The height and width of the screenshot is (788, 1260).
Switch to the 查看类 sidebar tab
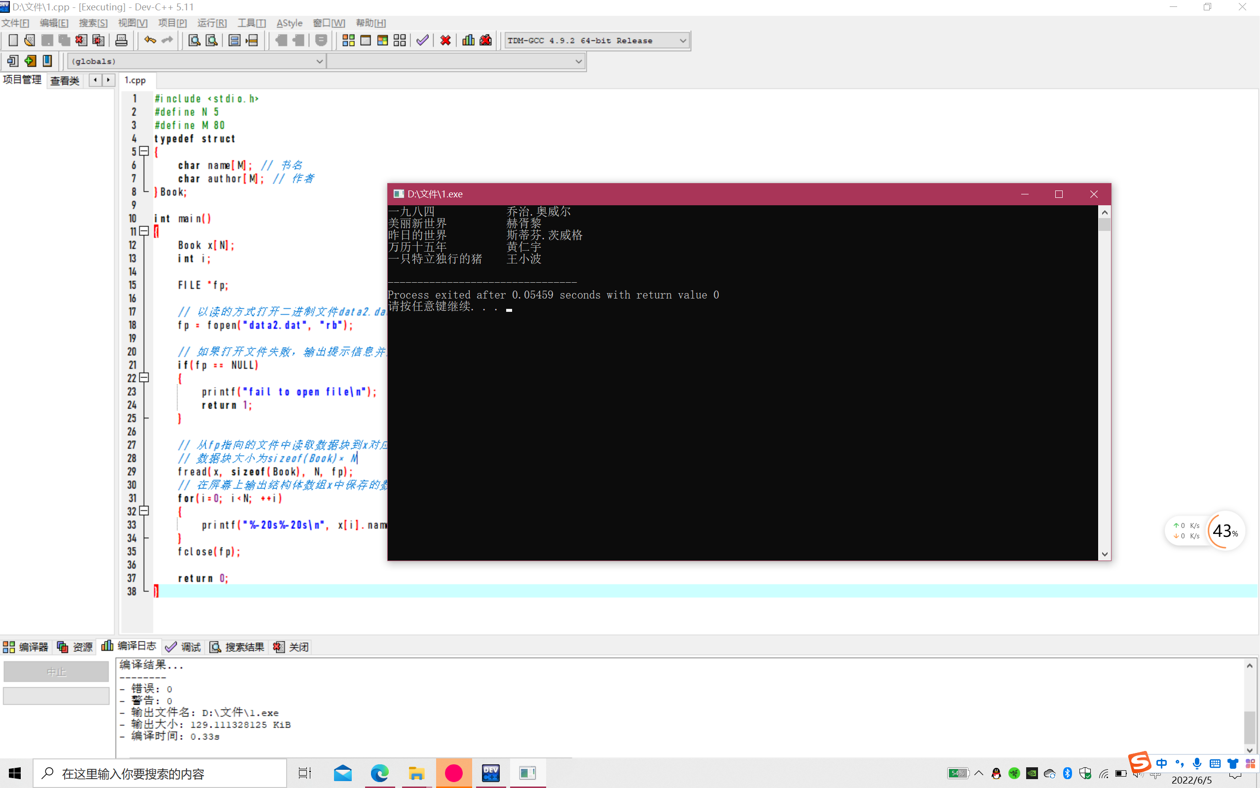(x=65, y=80)
